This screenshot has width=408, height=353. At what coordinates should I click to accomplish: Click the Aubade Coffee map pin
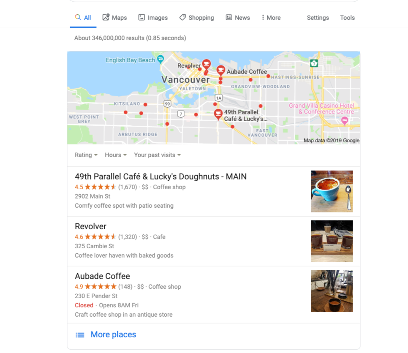click(x=220, y=70)
